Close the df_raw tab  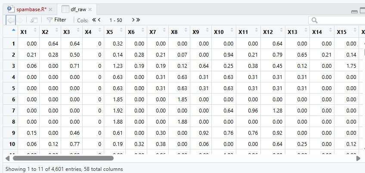click(90, 9)
